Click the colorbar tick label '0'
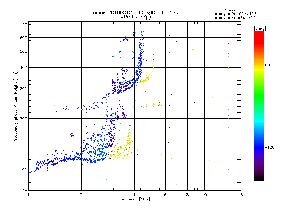283x212 pixels. click(265, 106)
